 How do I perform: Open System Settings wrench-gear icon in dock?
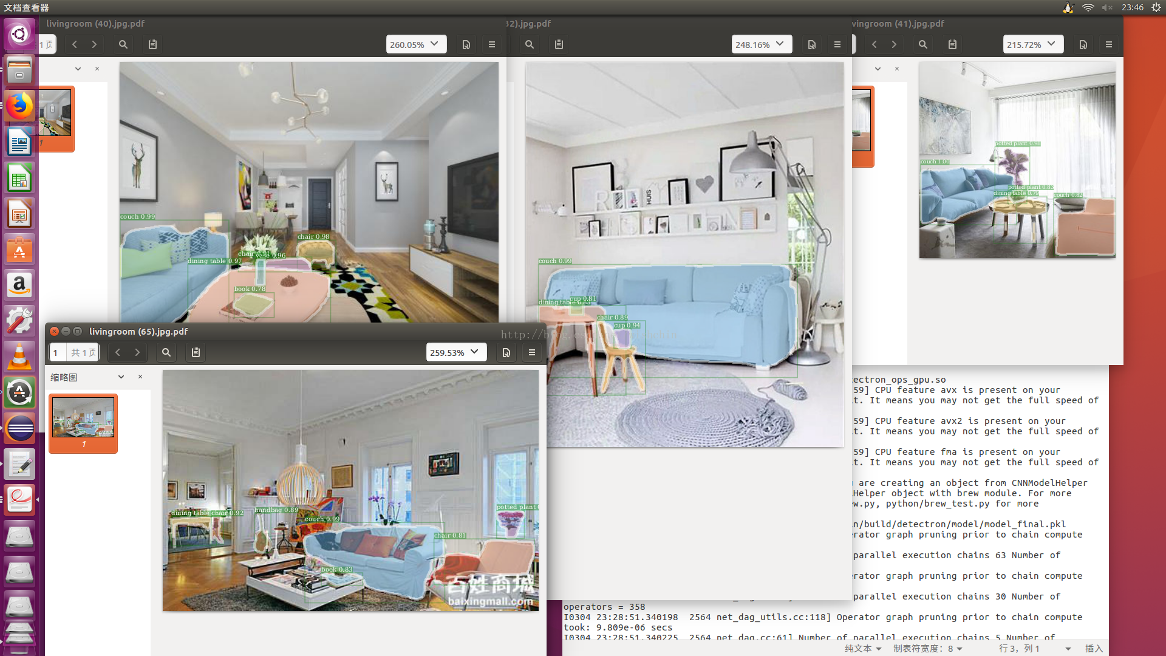19,321
